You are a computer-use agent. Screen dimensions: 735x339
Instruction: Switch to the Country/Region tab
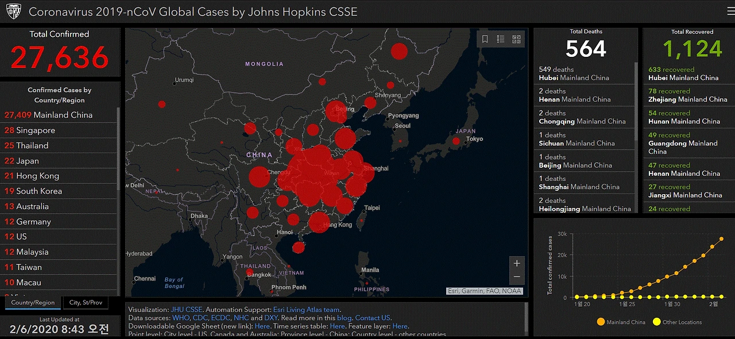[33, 302]
